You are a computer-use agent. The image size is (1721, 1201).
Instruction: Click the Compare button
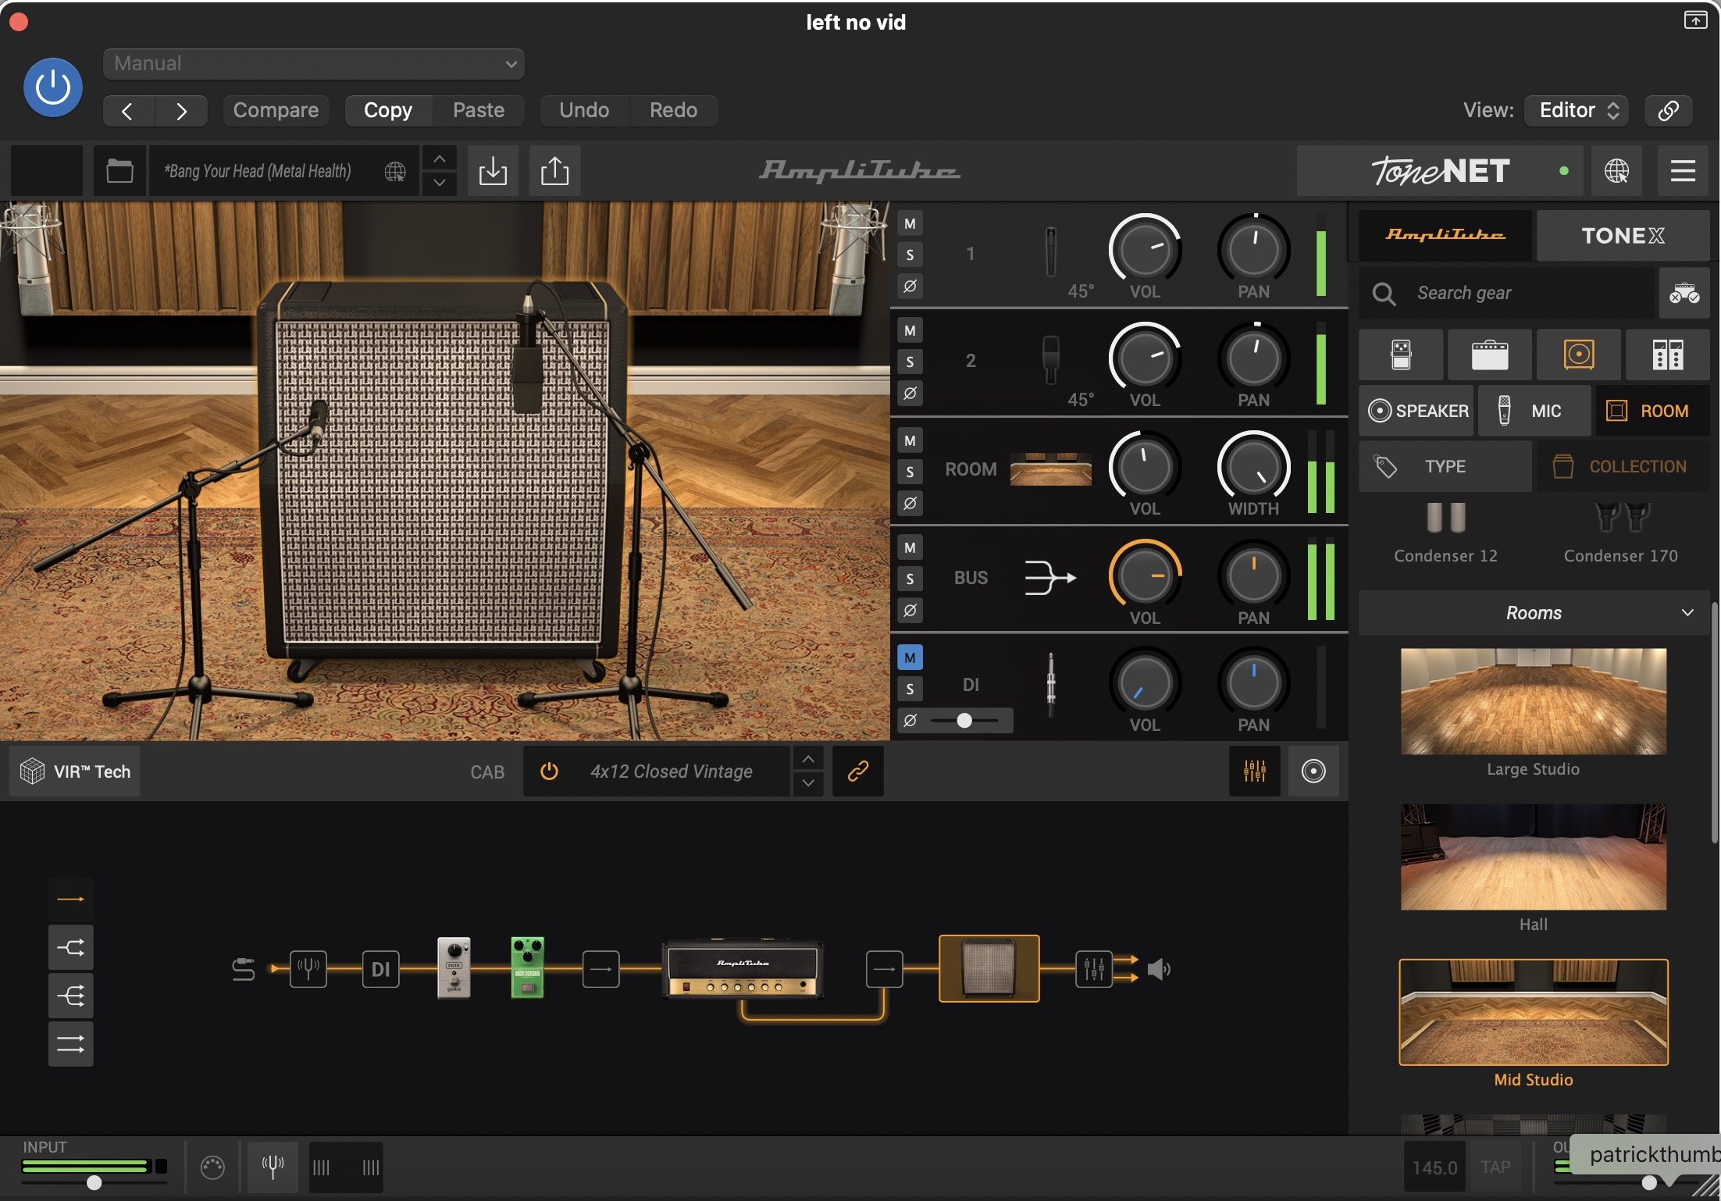coord(276,110)
